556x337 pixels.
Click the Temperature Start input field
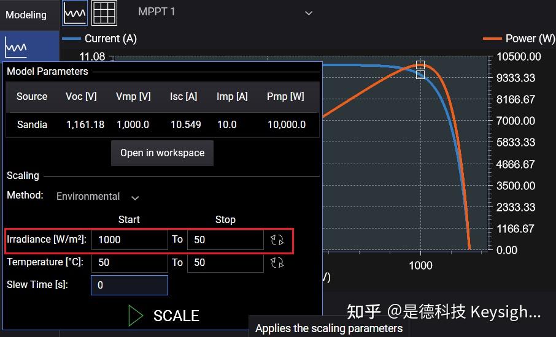pos(129,262)
